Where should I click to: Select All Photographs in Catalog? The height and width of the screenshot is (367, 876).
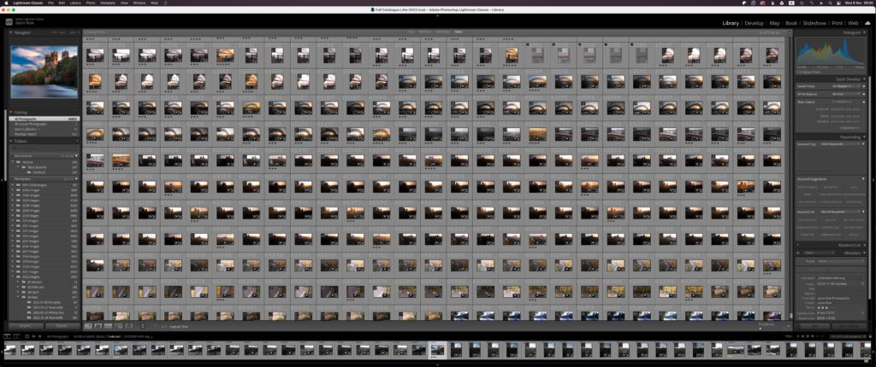[x=44, y=119]
